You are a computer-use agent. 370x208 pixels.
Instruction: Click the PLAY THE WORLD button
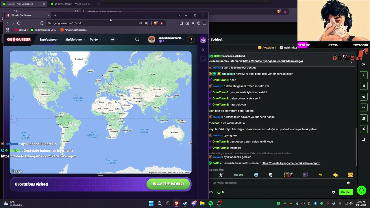click(x=168, y=184)
